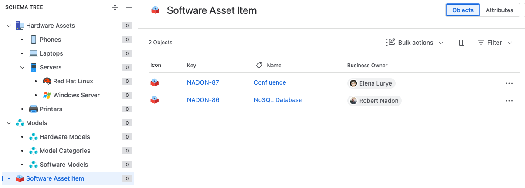Click the Confluence row object icon
The width and height of the screenshot is (525, 188).
pyautogui.click(x=155, y=83)
